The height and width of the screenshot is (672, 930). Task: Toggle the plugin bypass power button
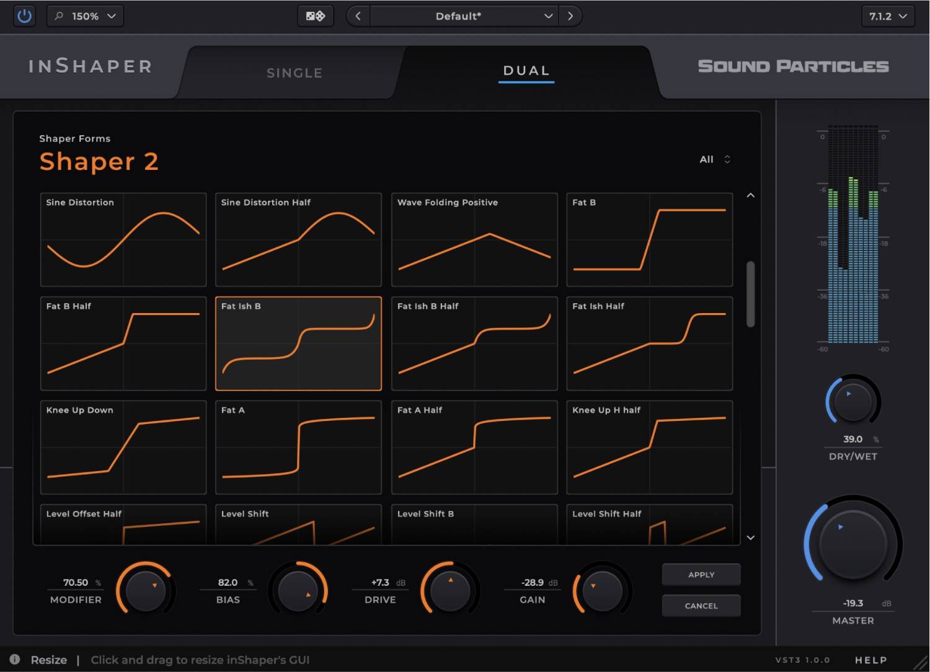(25, 15)
